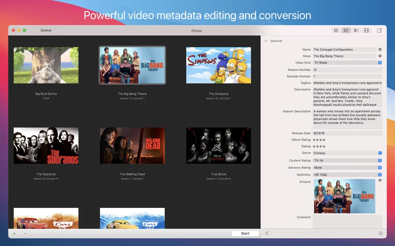Open the Definition dropdown HD 720p
The width and height of the screenshot is (395, 246).
347,175
